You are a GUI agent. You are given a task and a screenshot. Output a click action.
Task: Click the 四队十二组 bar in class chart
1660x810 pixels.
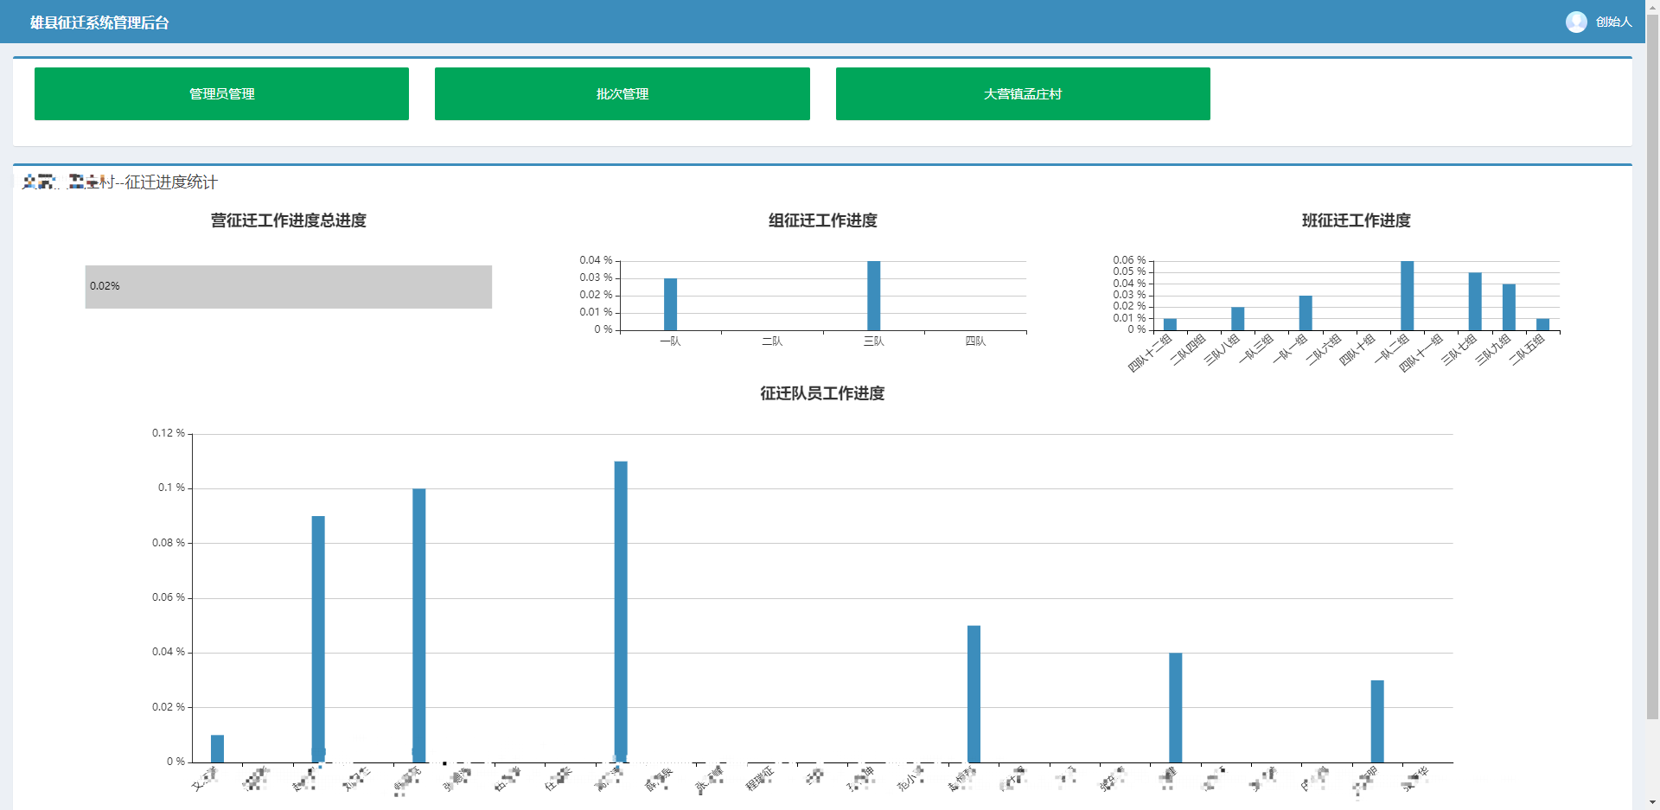pos(1170,324)
